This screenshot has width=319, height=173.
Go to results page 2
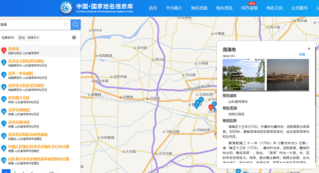(15, 171)
